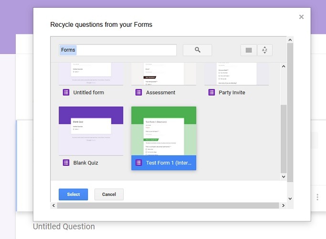Screen dimensions: 326x239
Task: Select the Assessment form
Action: [160, 92]
